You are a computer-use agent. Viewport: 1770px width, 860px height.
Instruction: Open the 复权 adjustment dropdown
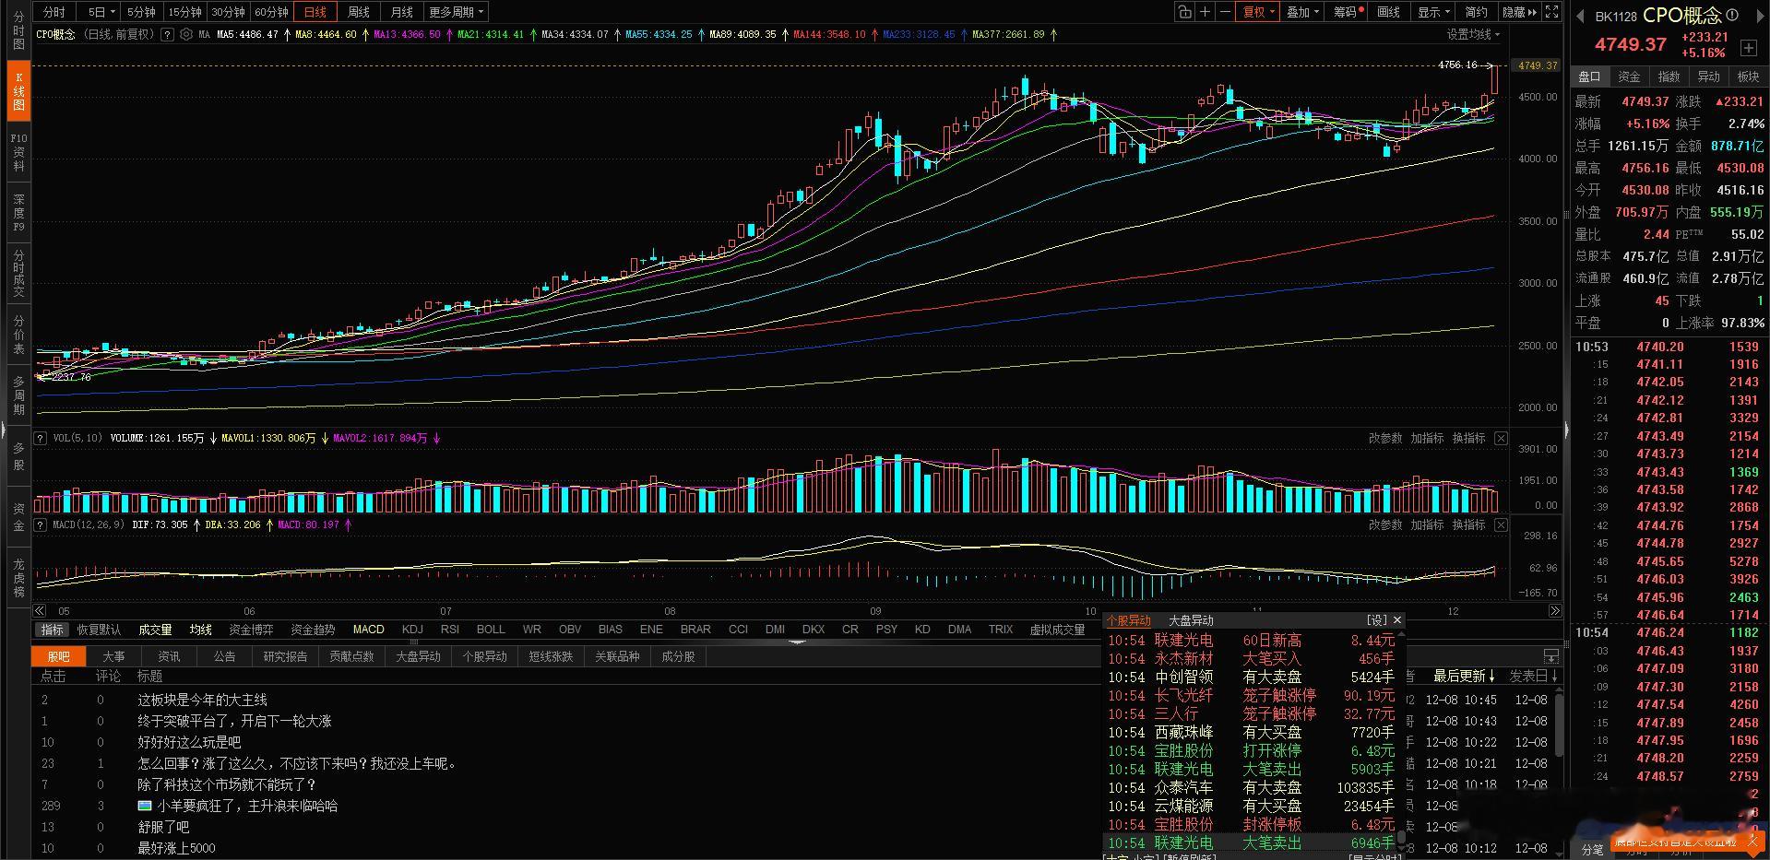1258,12
